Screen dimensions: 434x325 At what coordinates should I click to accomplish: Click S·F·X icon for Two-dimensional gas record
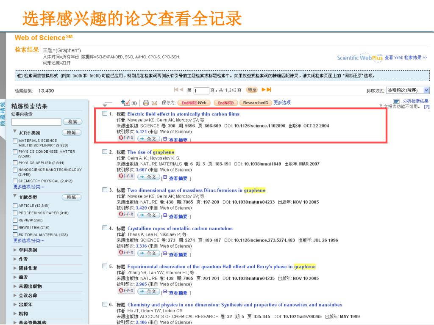click(126, 214)
